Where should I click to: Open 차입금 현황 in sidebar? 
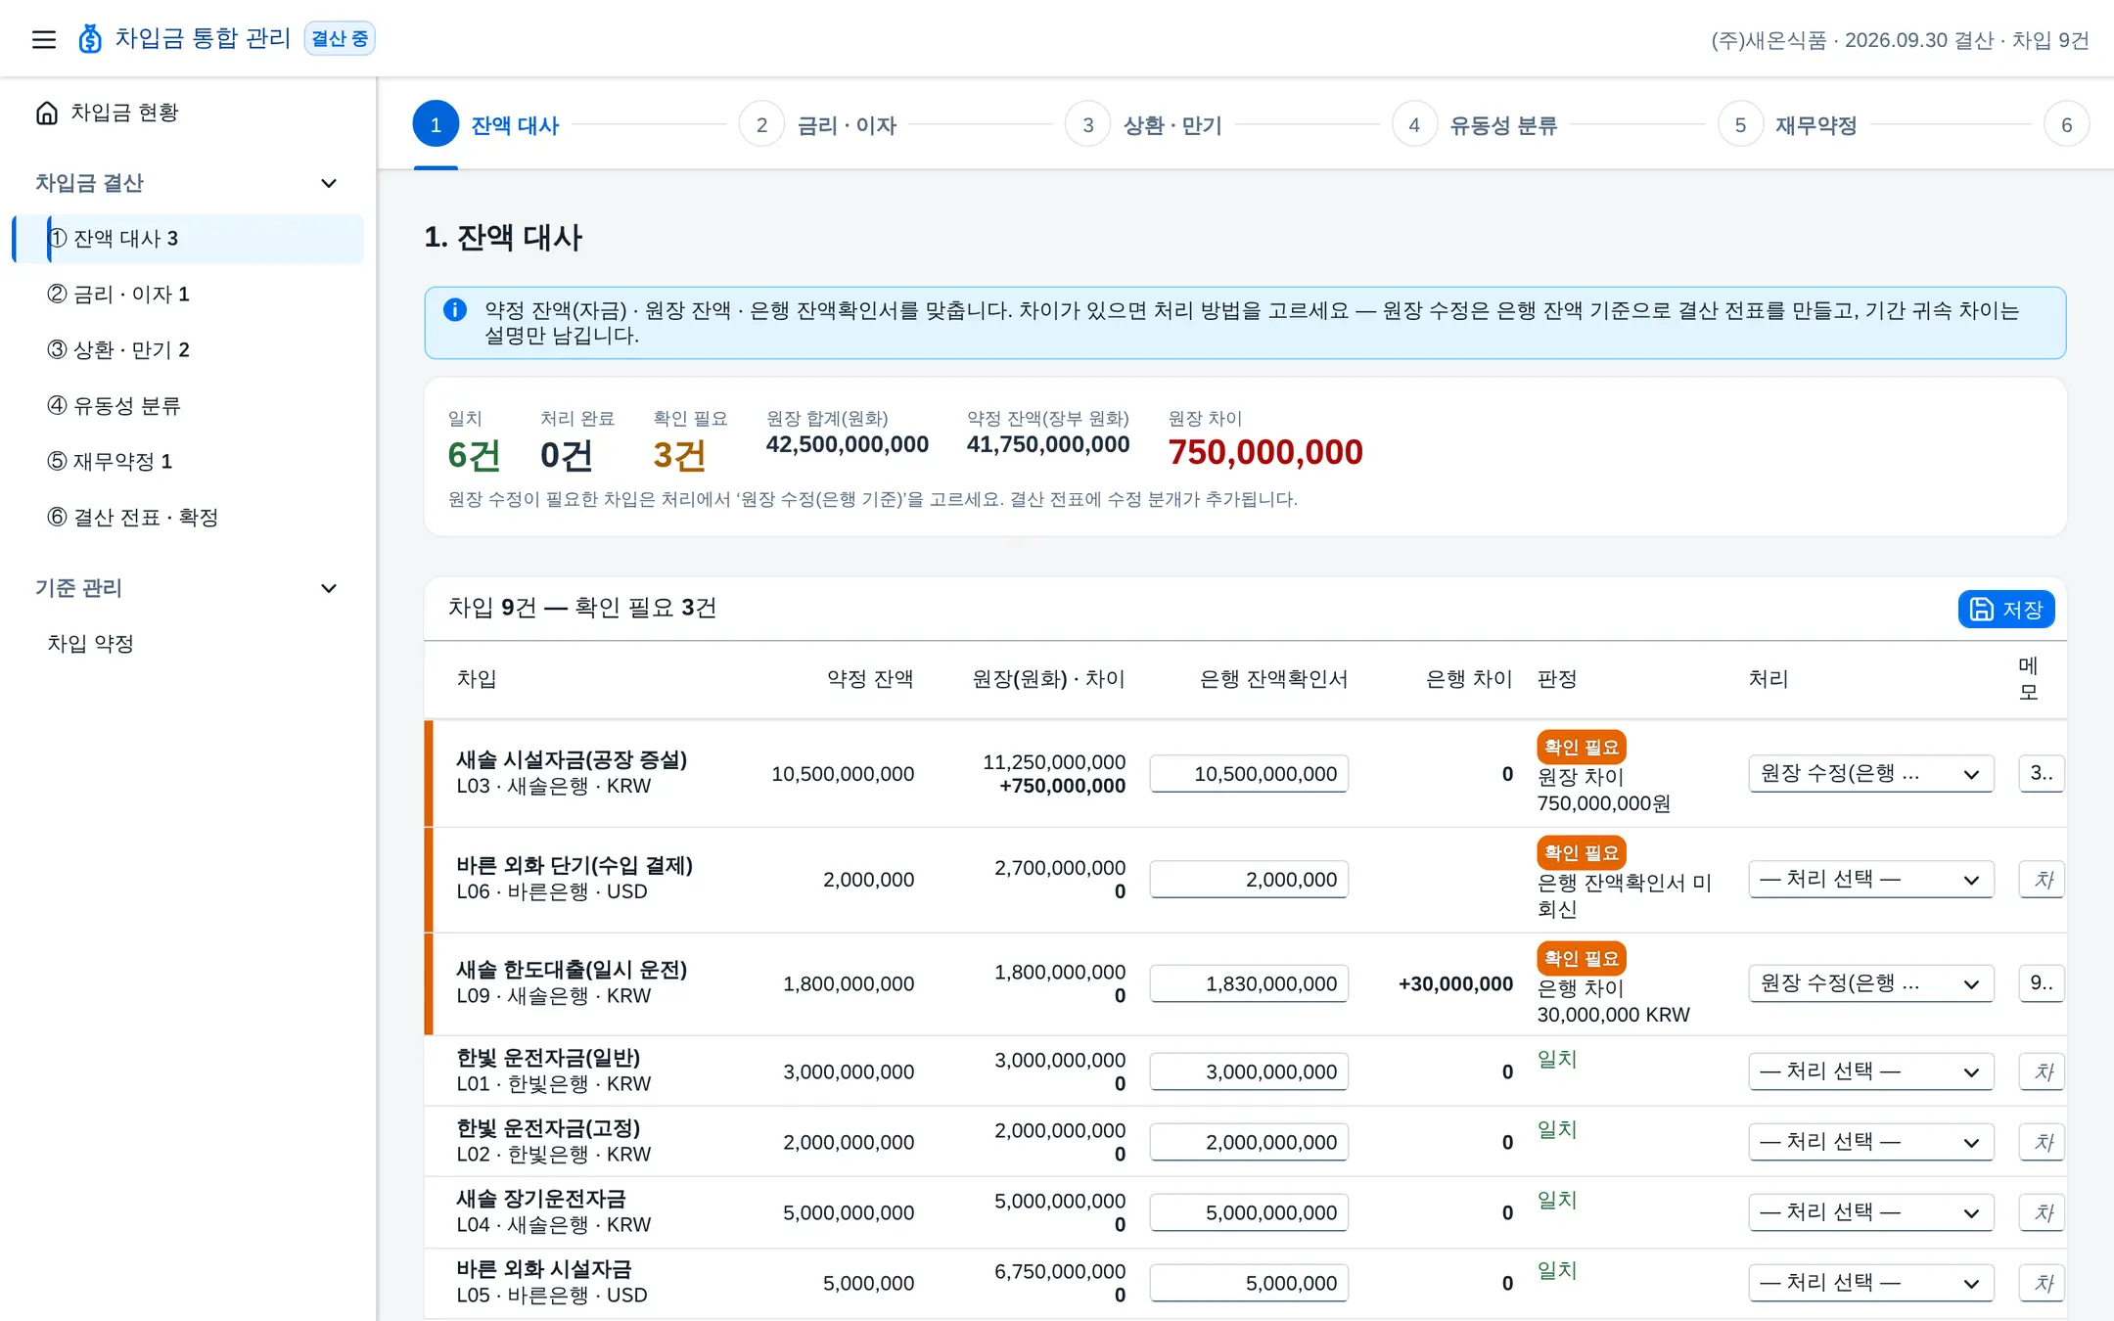click(x=186, y=113)
